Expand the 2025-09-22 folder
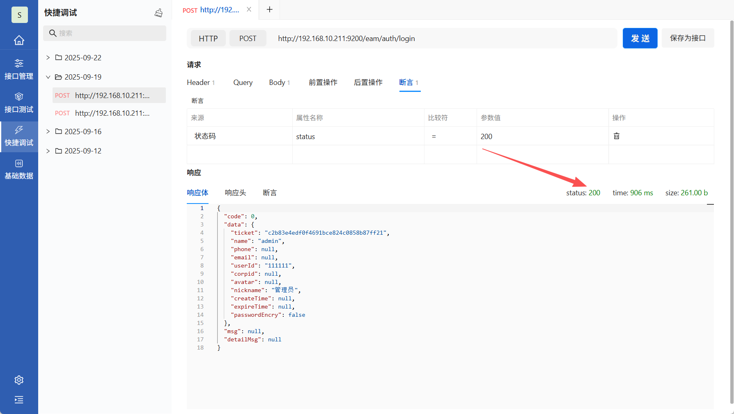The image size is (734, 414). 48,57
